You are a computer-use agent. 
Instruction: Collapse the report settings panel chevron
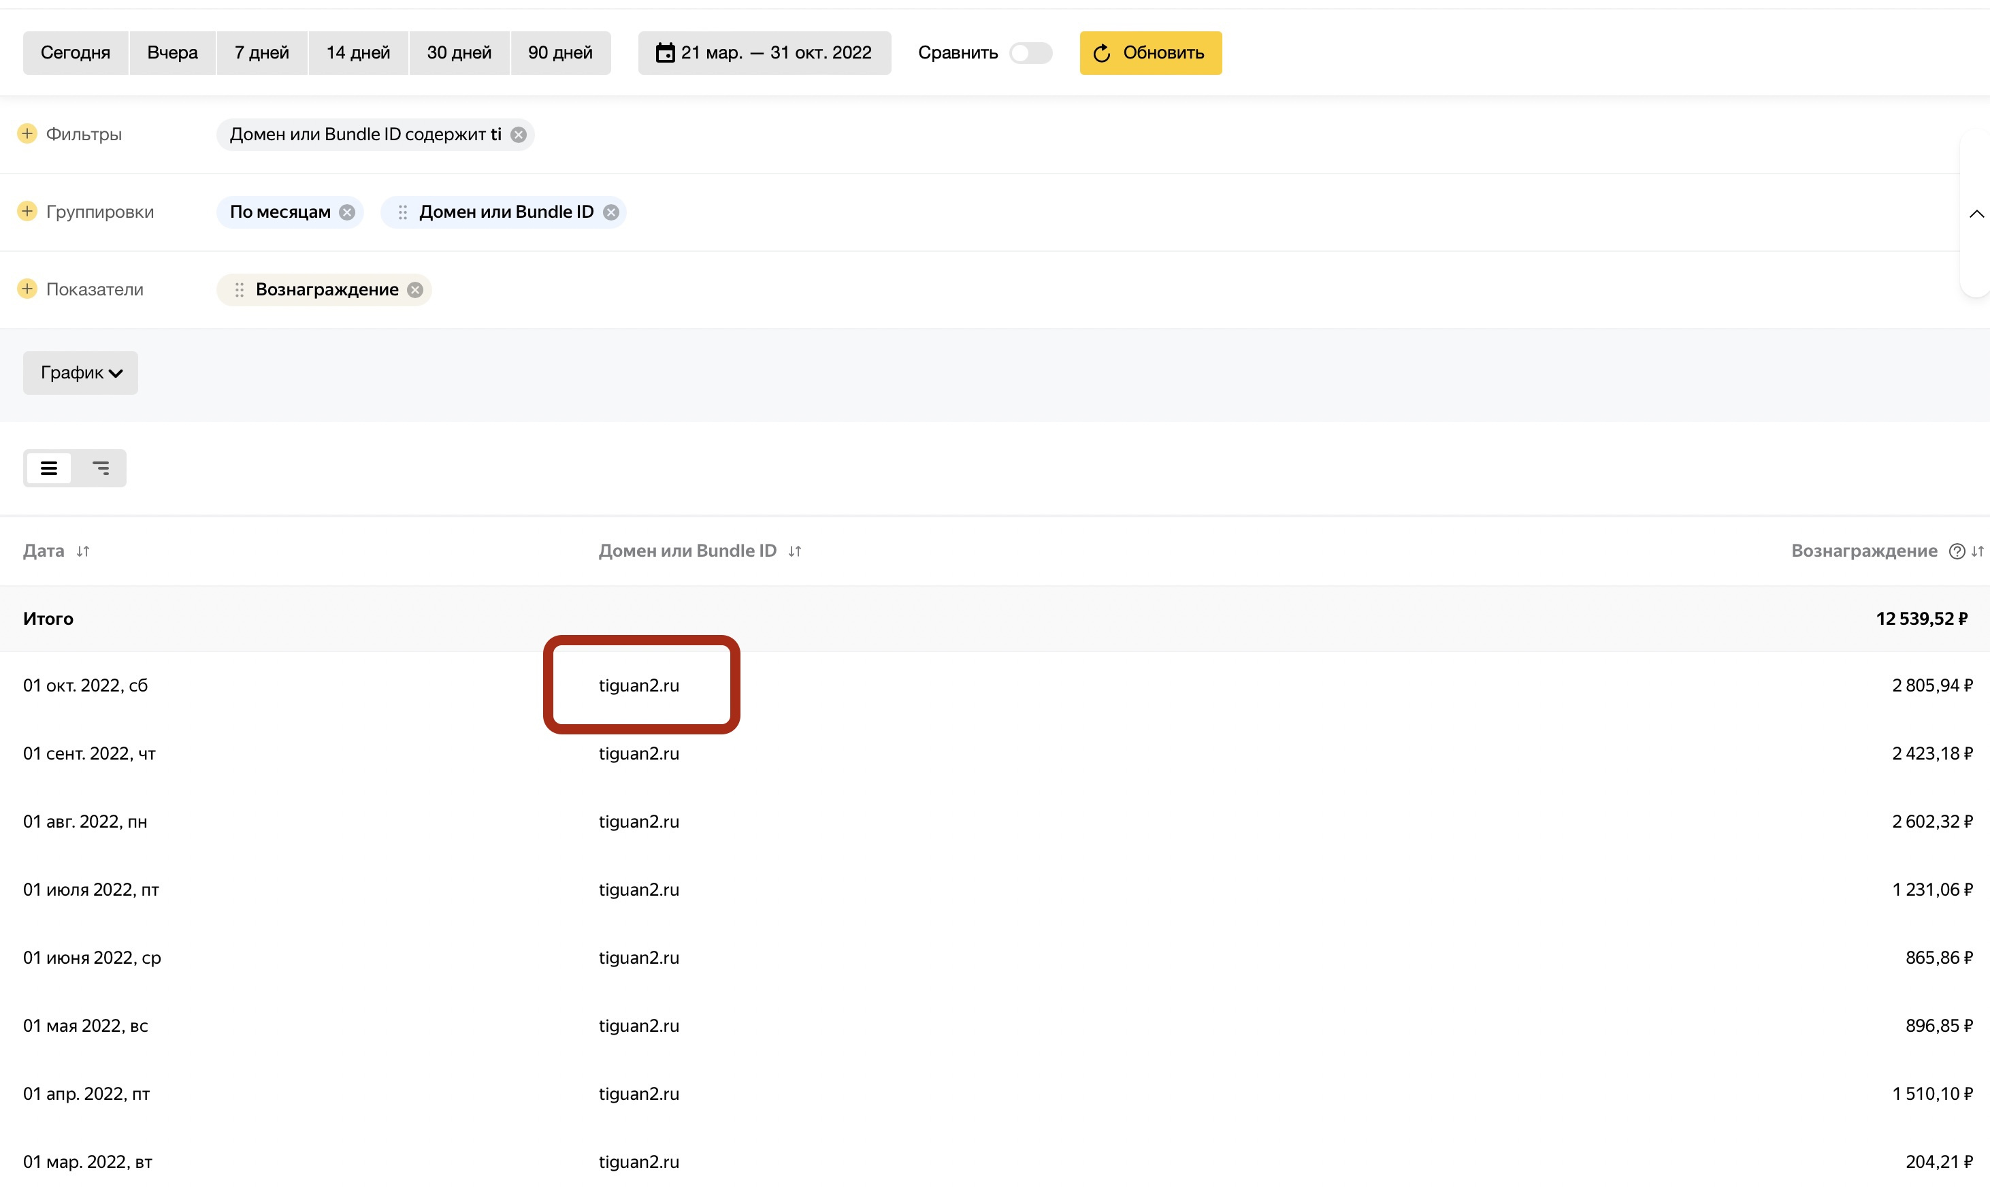point(1976,214)
